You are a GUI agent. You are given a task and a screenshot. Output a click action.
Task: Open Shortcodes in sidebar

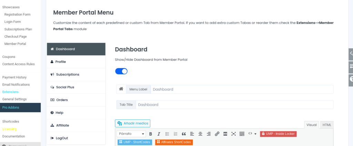click(11, 121)
